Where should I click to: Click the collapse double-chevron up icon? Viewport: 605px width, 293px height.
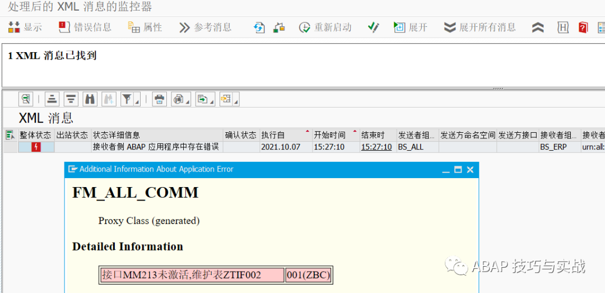538,27
